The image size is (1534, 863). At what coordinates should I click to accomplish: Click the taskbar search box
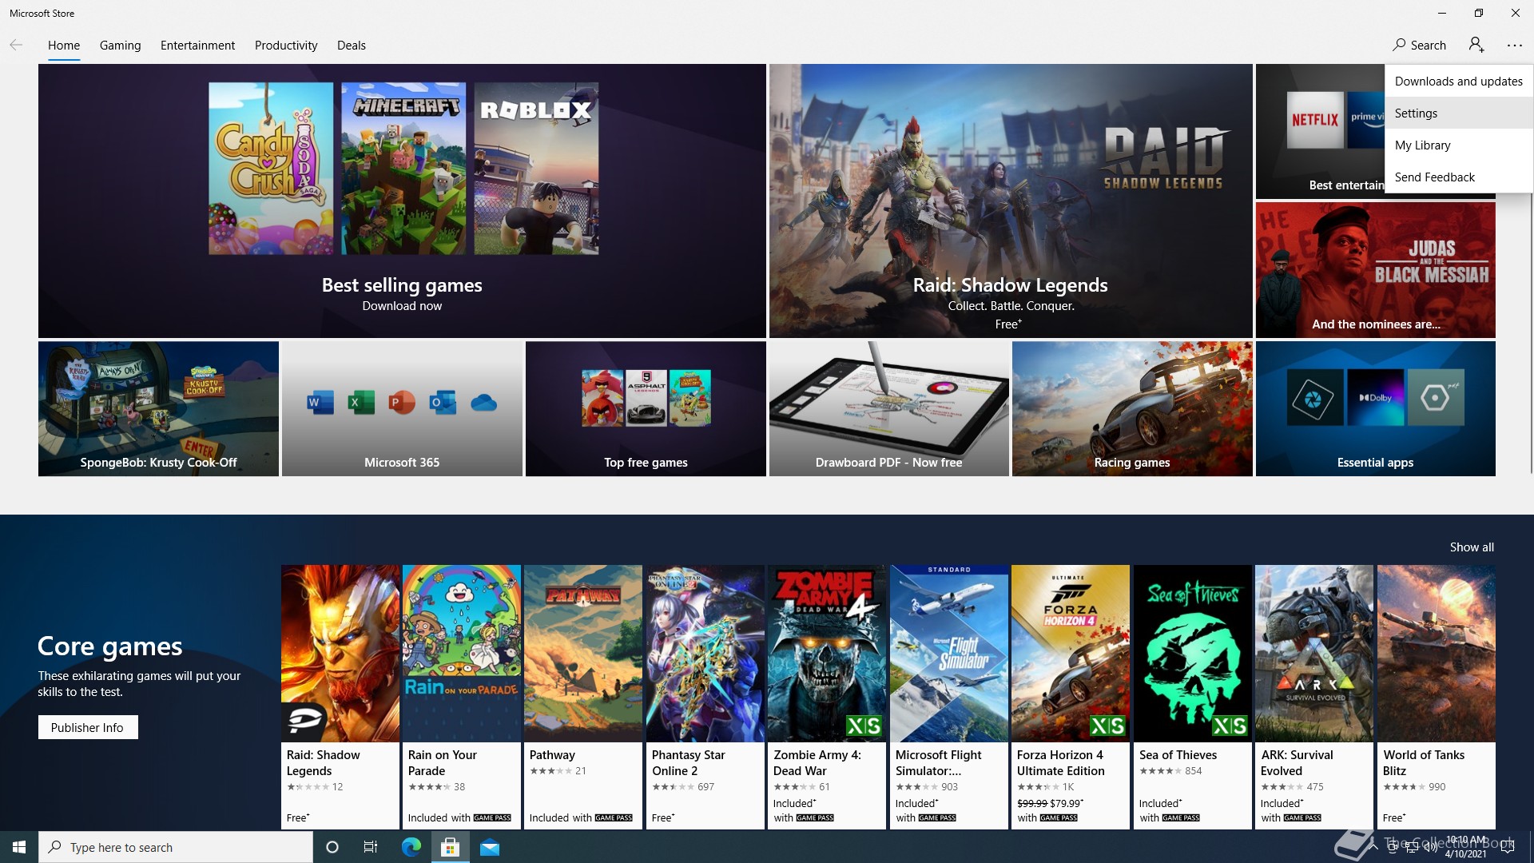[x=176, y=847]
